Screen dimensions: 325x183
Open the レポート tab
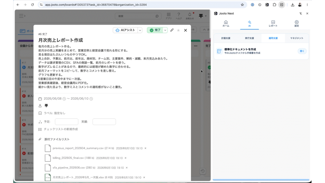tap(273, 24)
